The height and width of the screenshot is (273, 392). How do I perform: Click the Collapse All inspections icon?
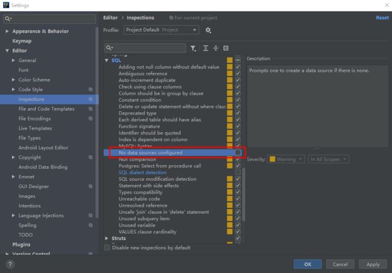[x=215, y=48]
